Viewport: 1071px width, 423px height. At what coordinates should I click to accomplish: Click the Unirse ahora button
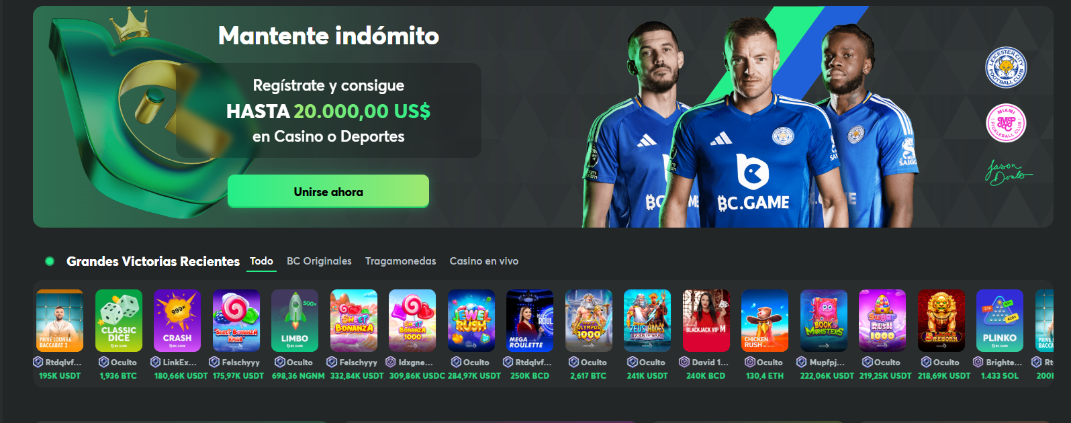pyautogui.click(x=328, y=191)
